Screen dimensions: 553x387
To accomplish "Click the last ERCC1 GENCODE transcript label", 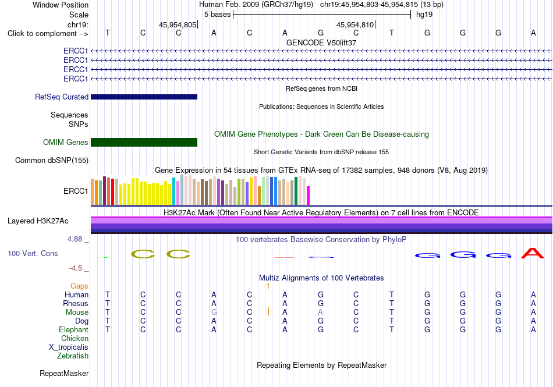I will [x=76, y=79].
